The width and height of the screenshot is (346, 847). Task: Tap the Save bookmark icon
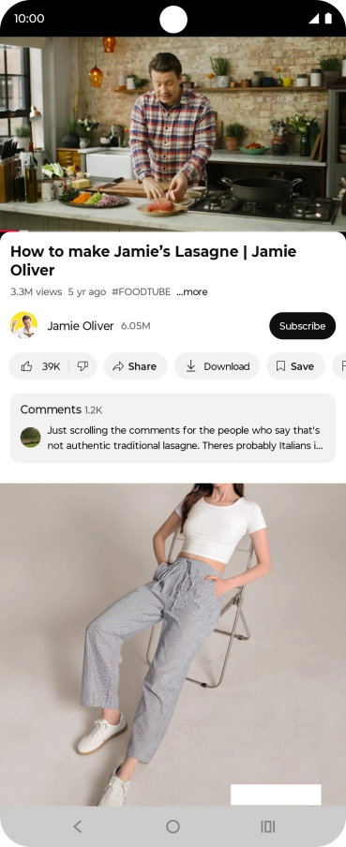click(280, 366)
